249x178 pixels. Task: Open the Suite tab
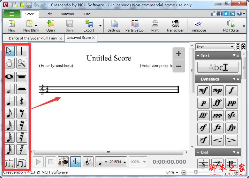click(86, 14)
